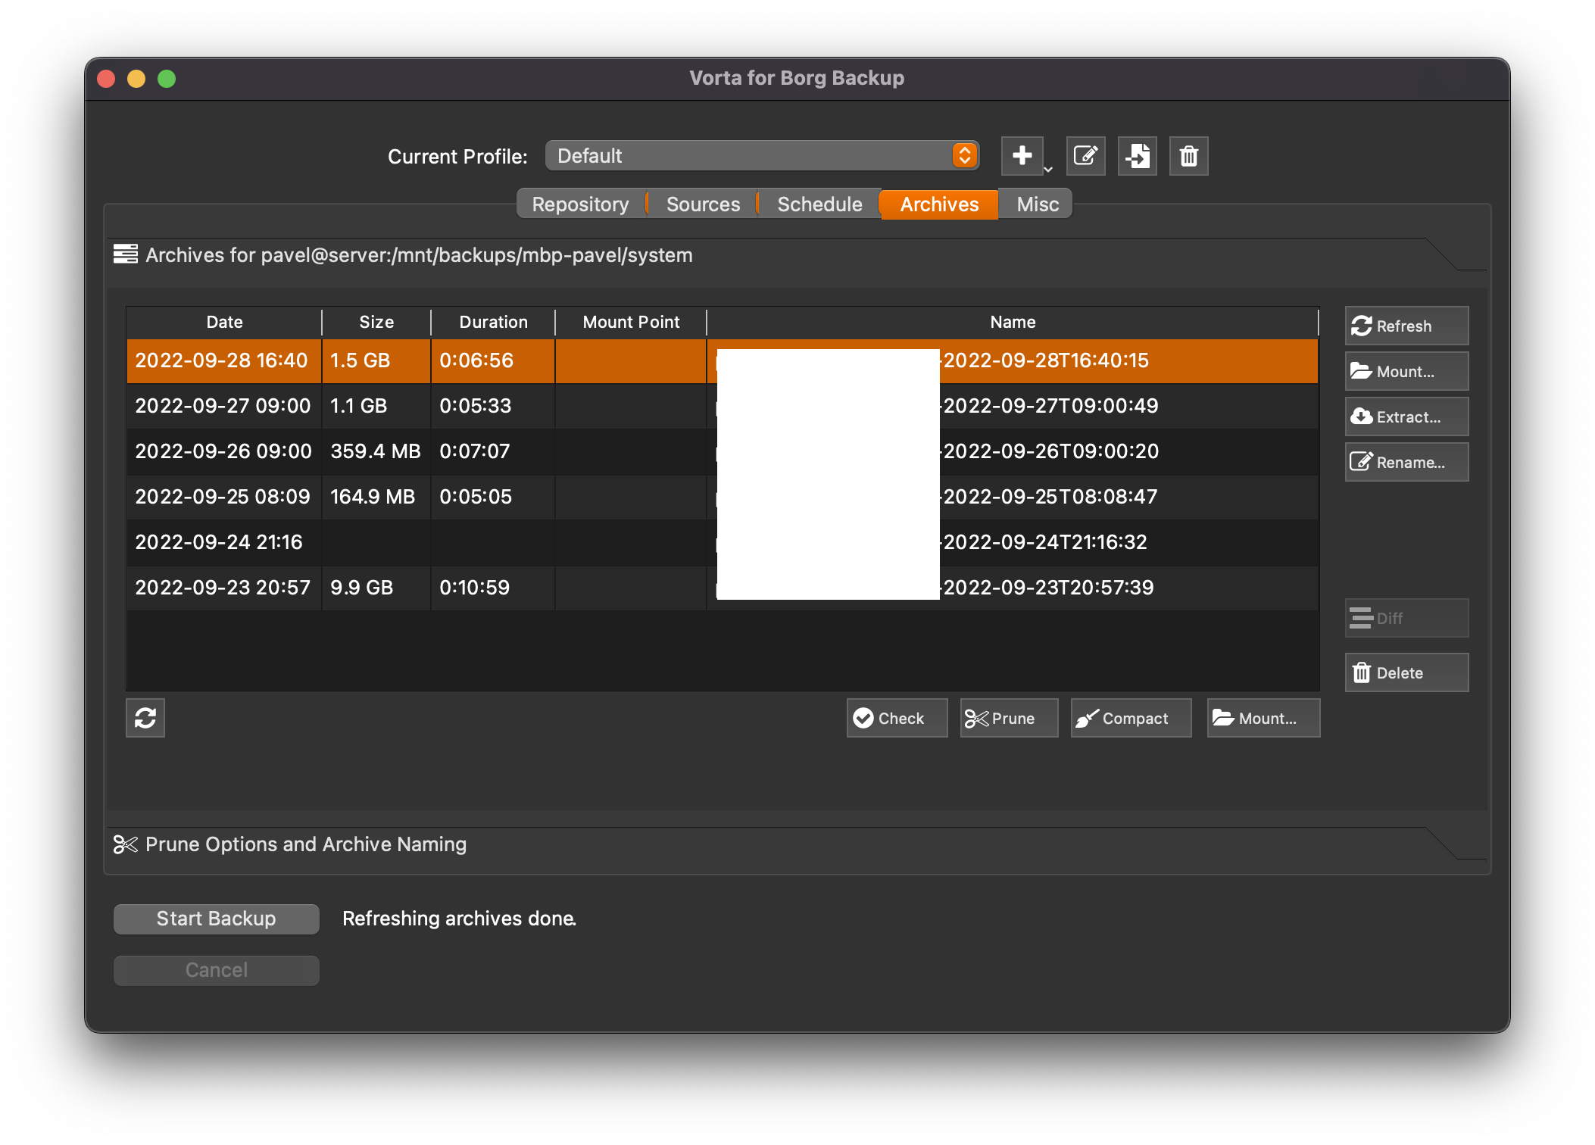The height and width of the screenshot is (1145, 1595).
Task: Click the add profile plus icon
Action: coord(1022,156)
